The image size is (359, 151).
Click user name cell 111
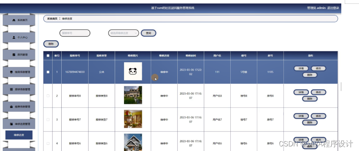[217, 72]
